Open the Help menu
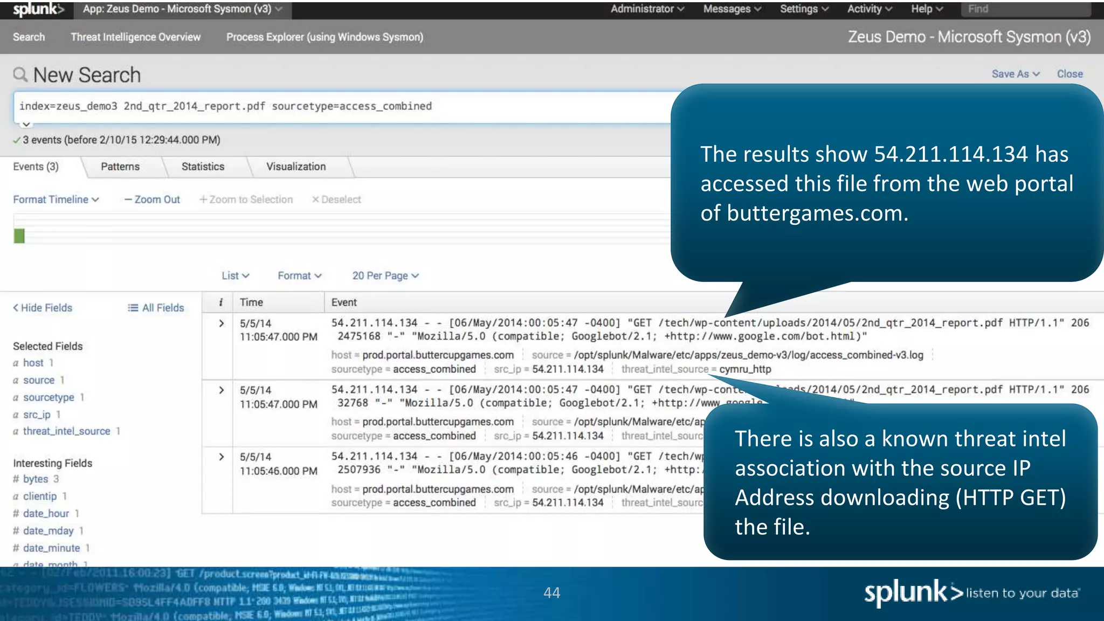This screenshot has height=621, width=1104. (x=927, y=9)
